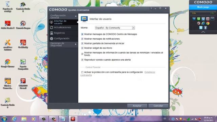The width and height of the screenshot is (217, 122).
Task: Expand the Opciones de Seguridad group
Action: pos(63,44)
